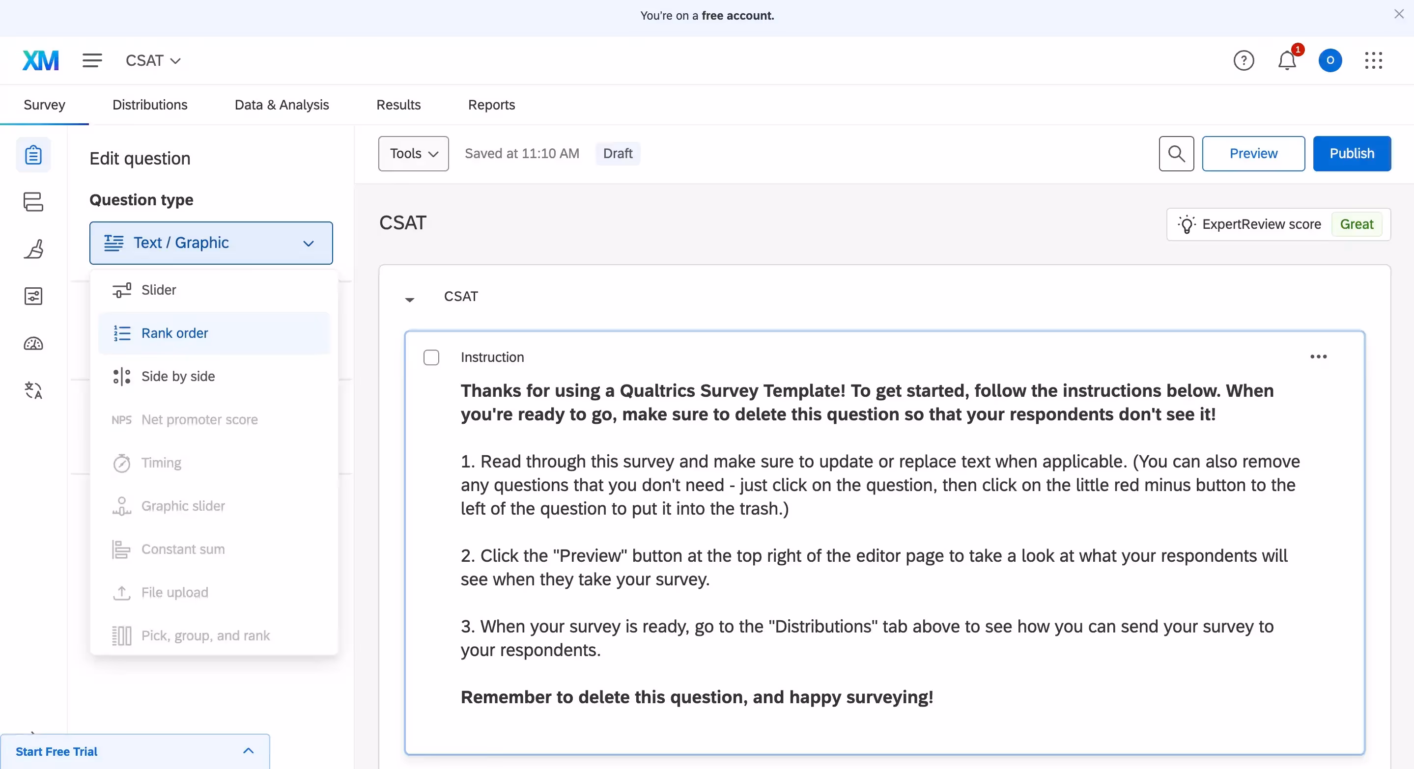Open Survey options sidebar icon

(x=33, y=296)
